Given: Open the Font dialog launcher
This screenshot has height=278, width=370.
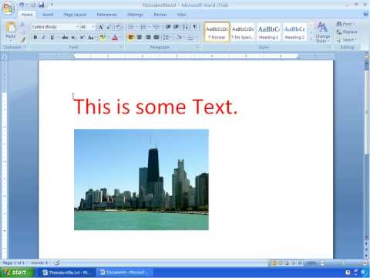Looking at the screenshot, I should click(121, 47).
